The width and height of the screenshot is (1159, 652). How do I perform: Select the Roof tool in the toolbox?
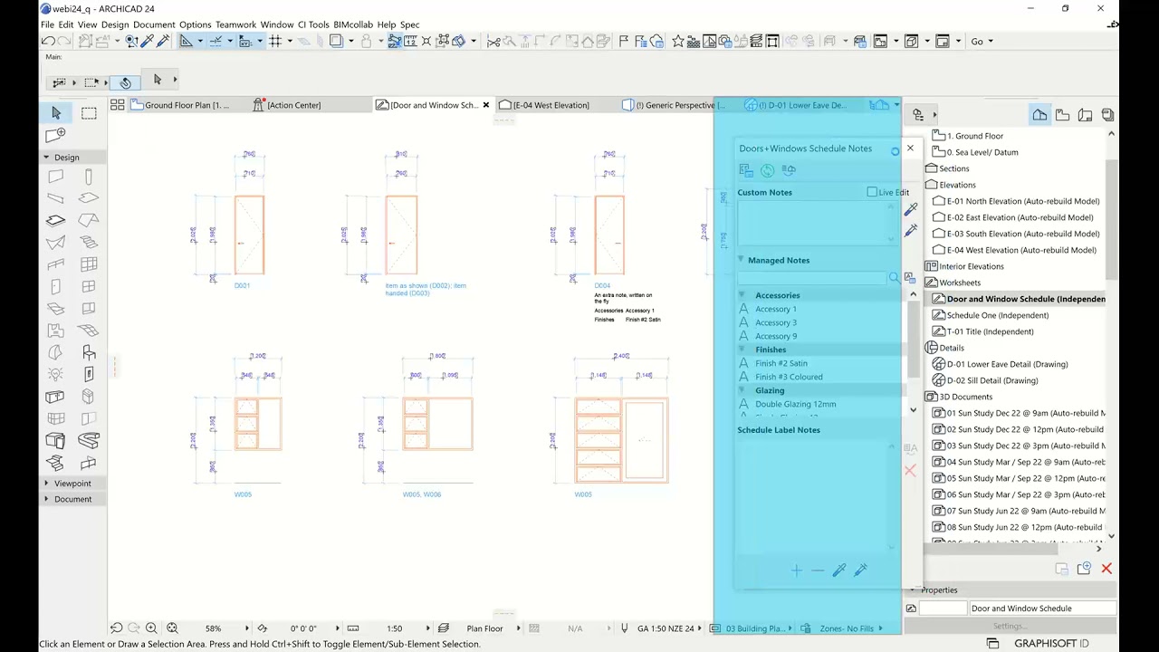coord(89,220)
